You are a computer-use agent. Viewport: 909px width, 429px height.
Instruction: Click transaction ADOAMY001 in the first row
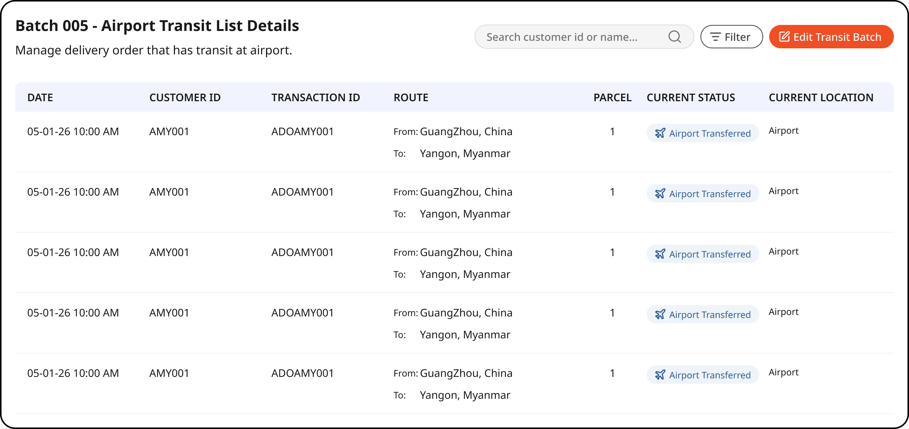coord(302,131)
